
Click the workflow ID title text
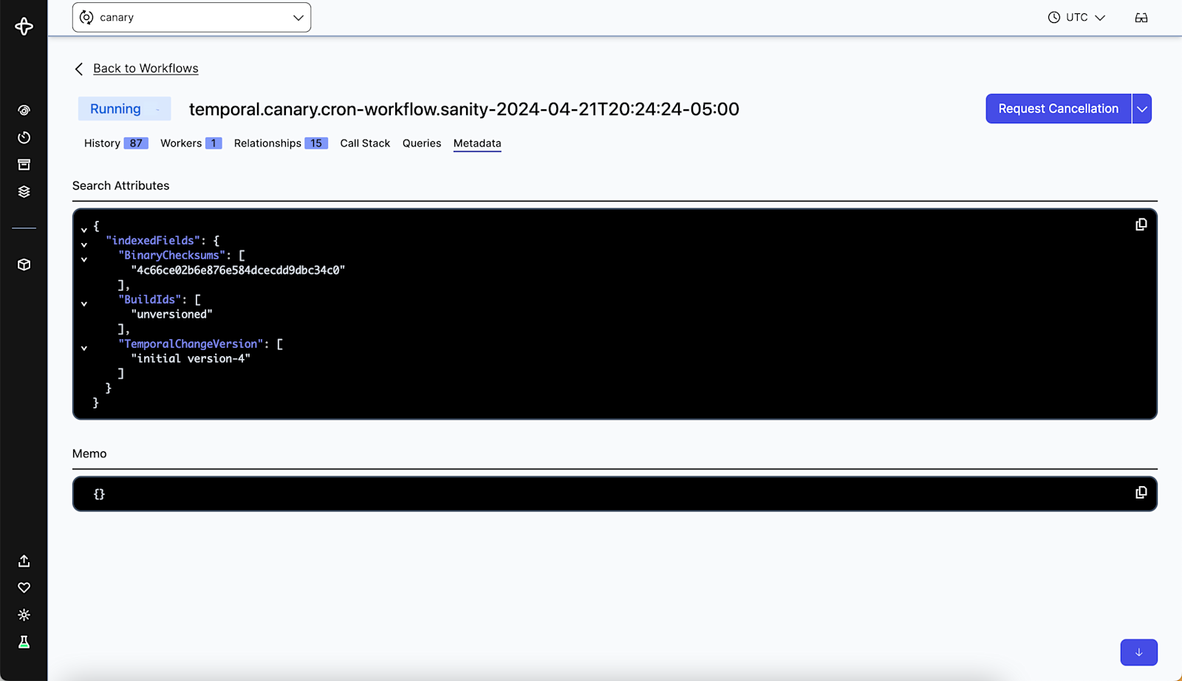tap(464, 109)
